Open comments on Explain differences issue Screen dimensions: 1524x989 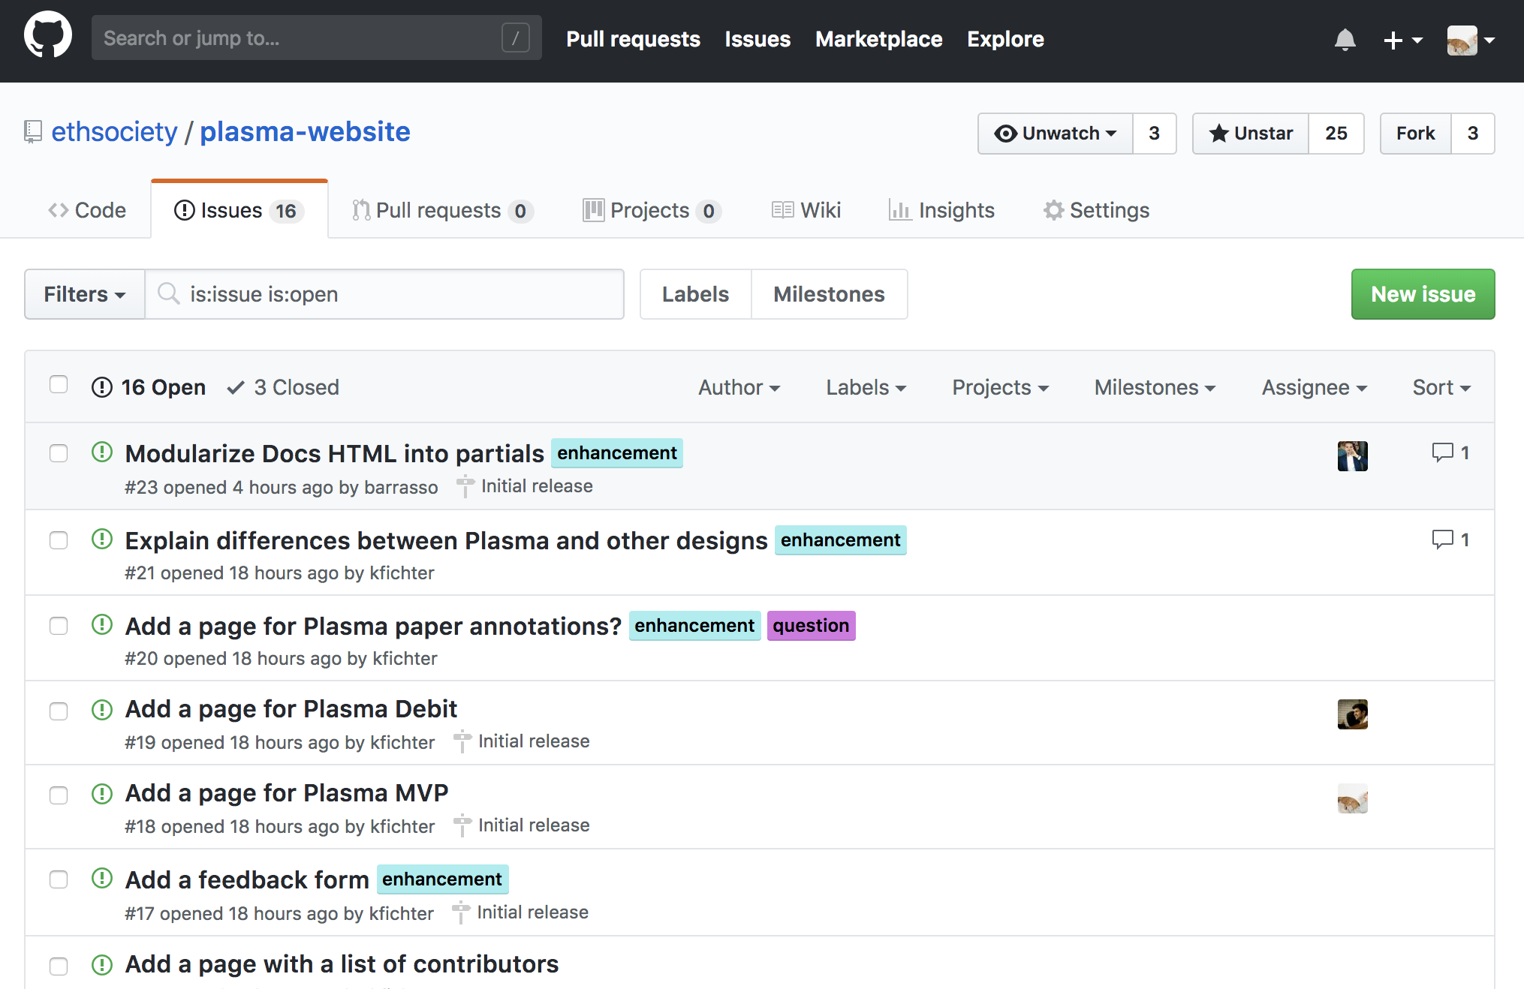(1450, 540)
